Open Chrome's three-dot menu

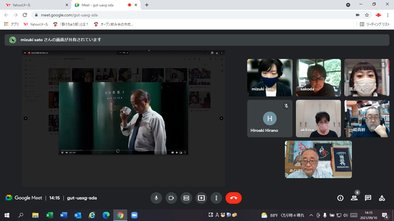388,15
